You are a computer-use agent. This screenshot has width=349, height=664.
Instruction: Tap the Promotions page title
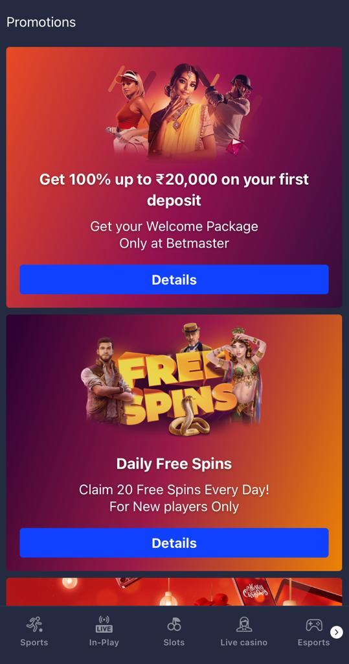pyautogui.click(x=41, y=22)
